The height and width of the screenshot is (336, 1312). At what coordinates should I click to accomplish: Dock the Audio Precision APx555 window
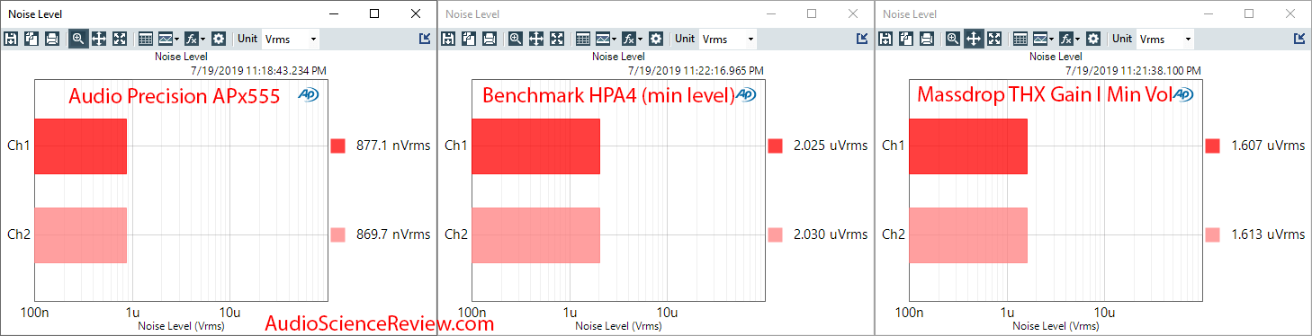(426, 39)
